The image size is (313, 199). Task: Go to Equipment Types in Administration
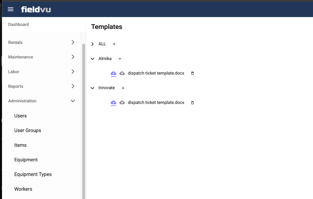click(x=33, y=174)
